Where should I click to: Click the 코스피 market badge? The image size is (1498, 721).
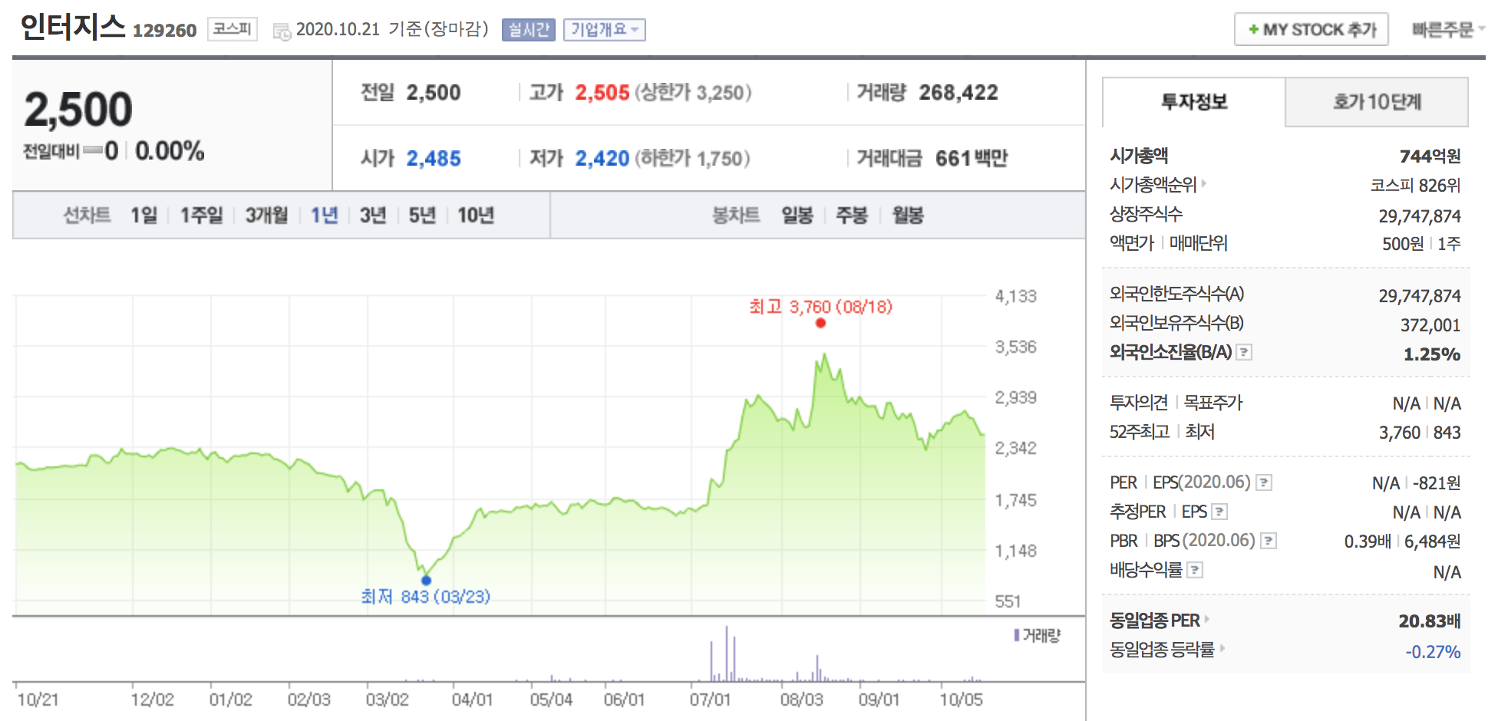coord(233,29)
